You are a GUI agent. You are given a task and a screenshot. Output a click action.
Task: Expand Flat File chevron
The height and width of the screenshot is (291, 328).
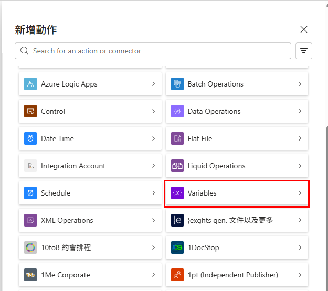point(300,138)
